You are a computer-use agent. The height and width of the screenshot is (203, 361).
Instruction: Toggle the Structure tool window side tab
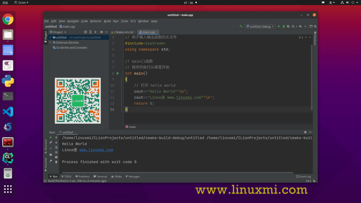[45, 146]
